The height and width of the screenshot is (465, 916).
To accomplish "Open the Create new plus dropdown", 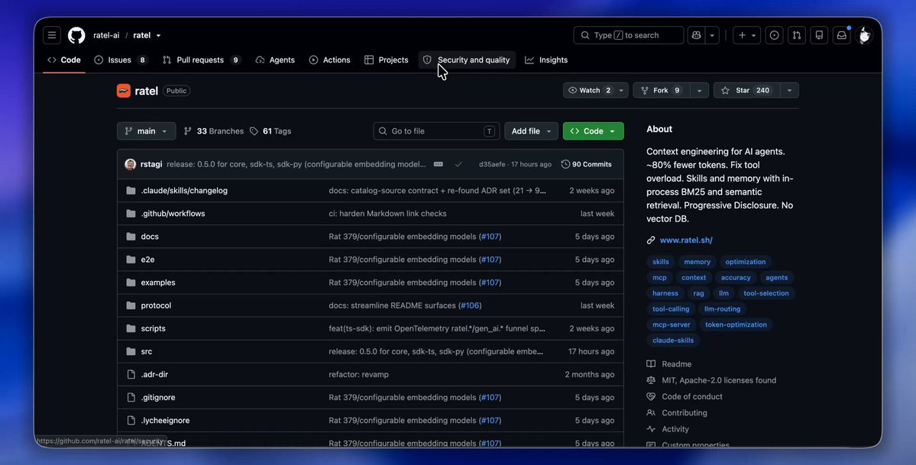I will click(x=746, y=35).
